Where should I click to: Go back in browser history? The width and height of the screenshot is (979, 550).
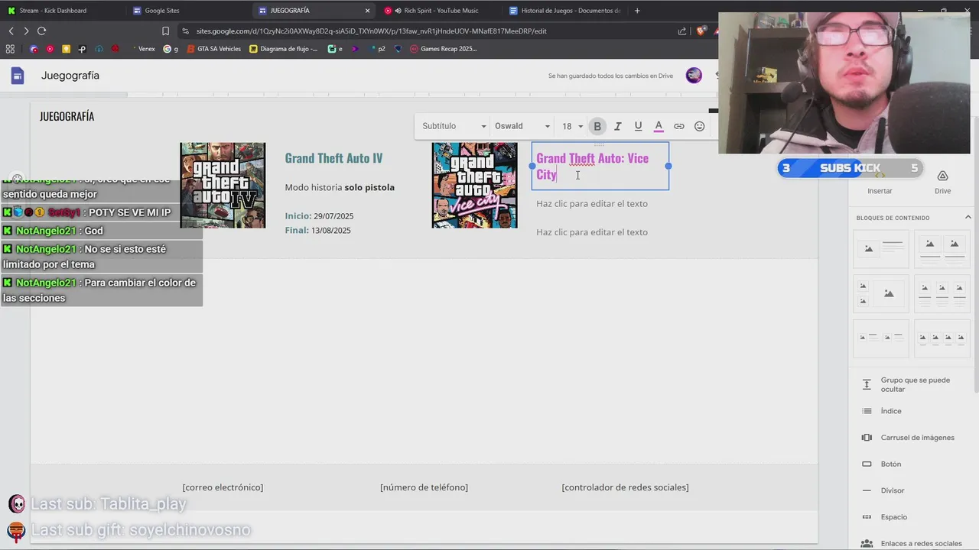click(x=11, y=31)
